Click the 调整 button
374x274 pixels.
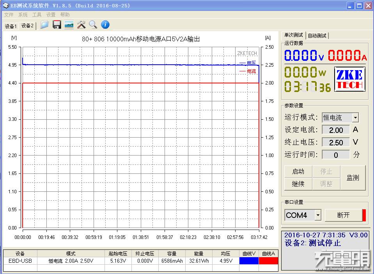[326, 184]
